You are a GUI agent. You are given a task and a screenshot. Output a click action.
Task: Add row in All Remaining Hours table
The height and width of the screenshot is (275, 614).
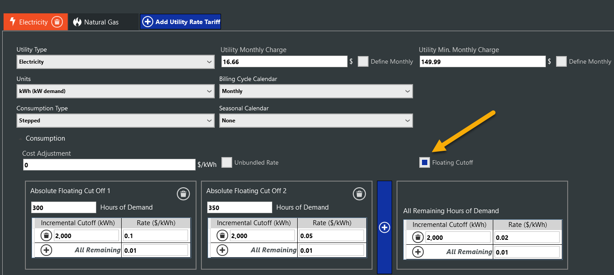click(x=418, y=252)
